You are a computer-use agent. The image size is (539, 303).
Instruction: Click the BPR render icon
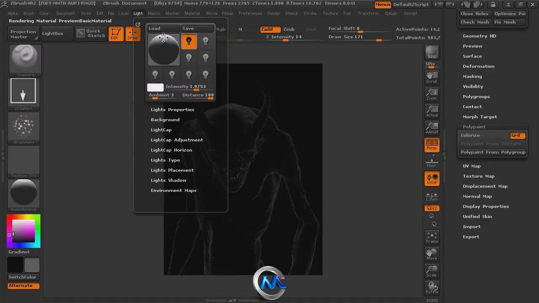click(432, 52)
